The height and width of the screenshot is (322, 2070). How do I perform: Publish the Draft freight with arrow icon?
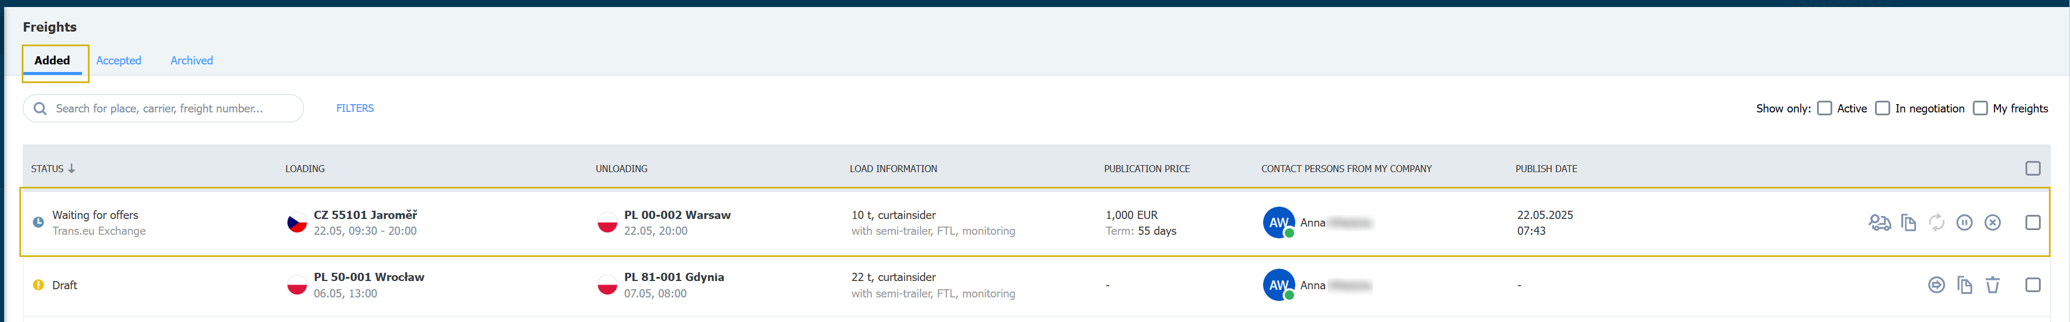(1936, 285)
